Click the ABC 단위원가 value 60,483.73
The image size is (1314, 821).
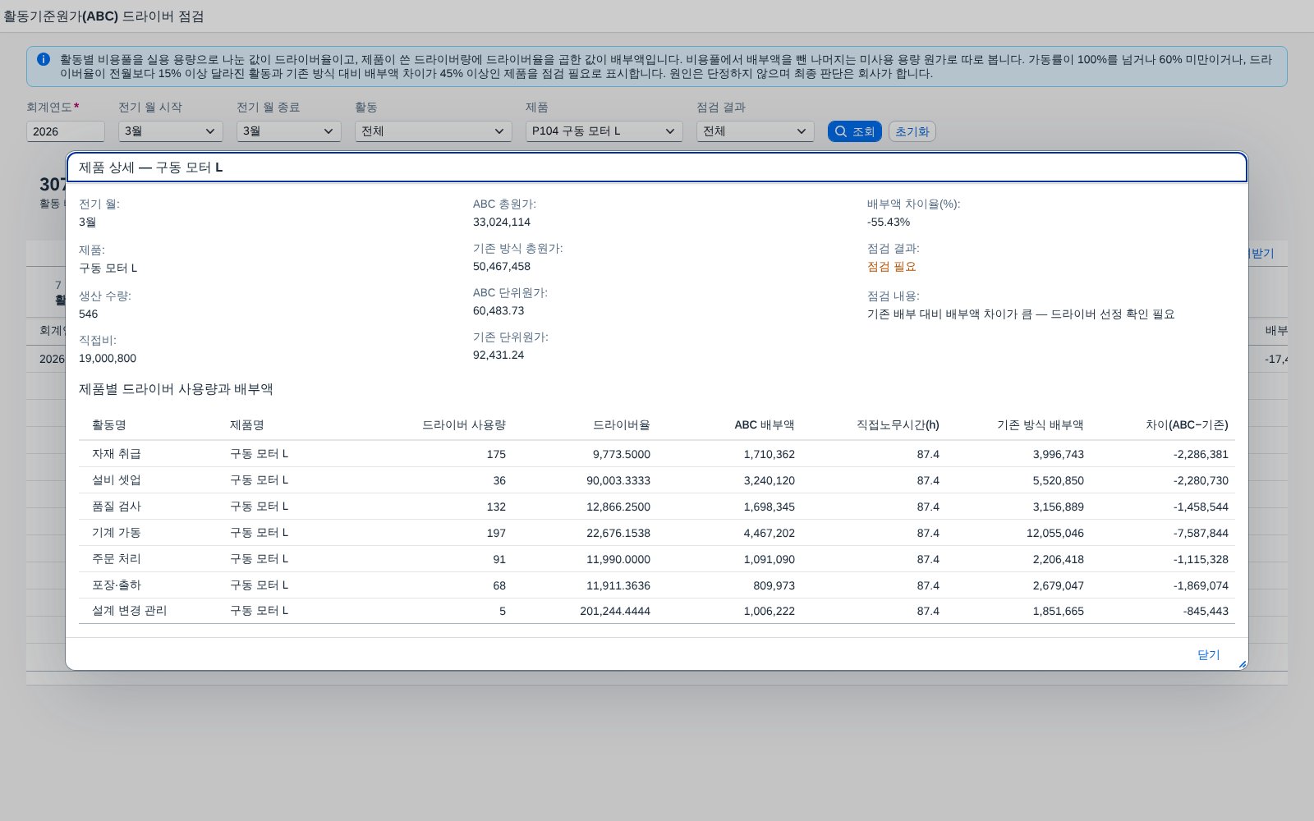498,311
